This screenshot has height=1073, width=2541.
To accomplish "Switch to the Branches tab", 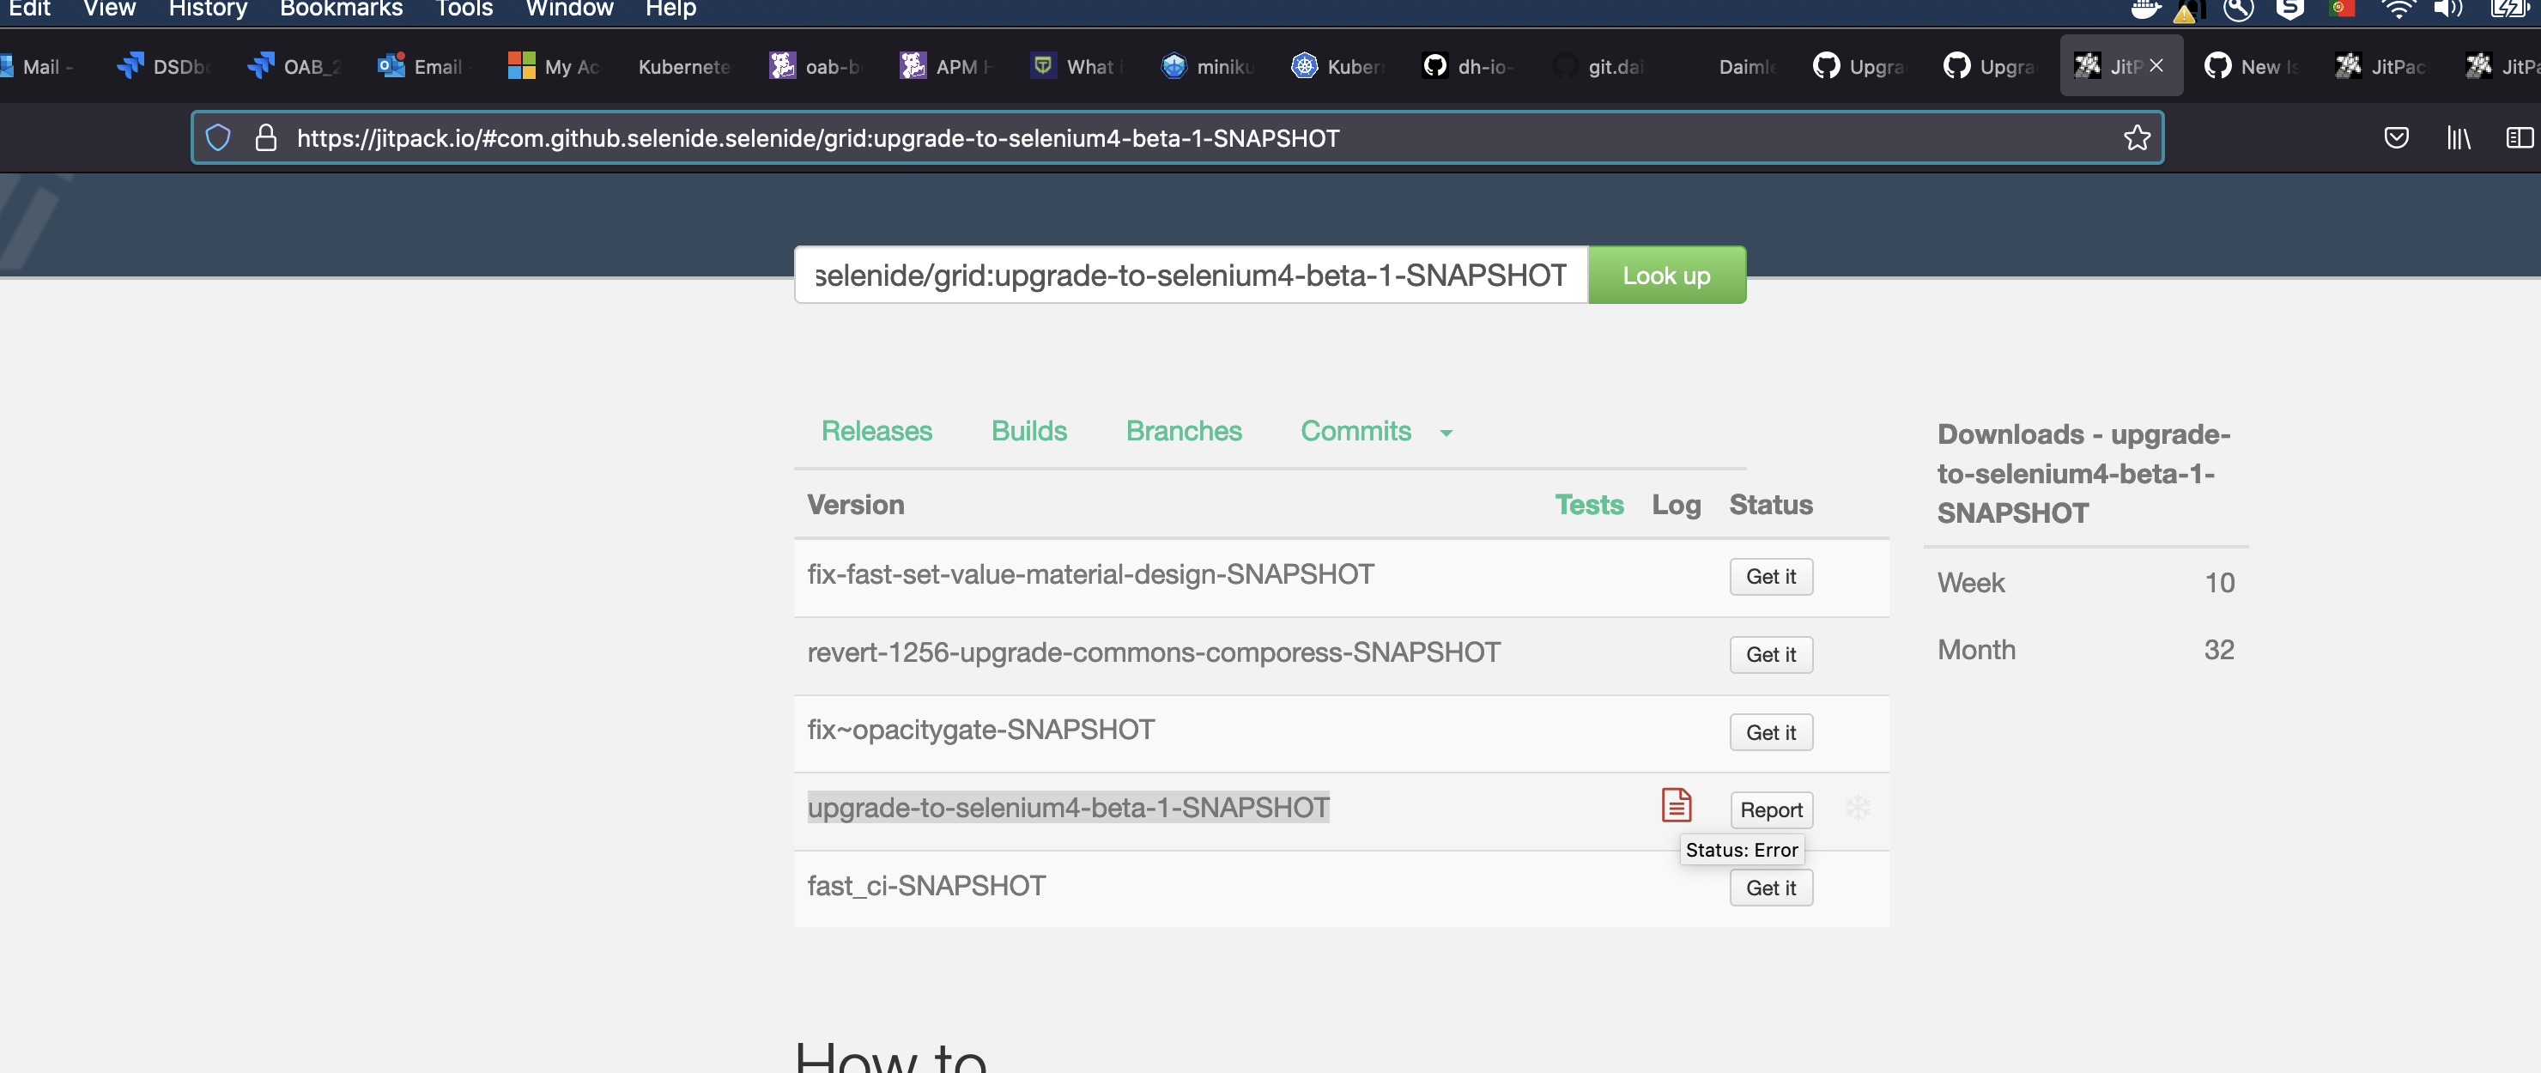I will (x=1184, y=431).
